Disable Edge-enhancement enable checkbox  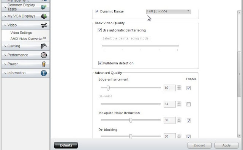point(188,88)
